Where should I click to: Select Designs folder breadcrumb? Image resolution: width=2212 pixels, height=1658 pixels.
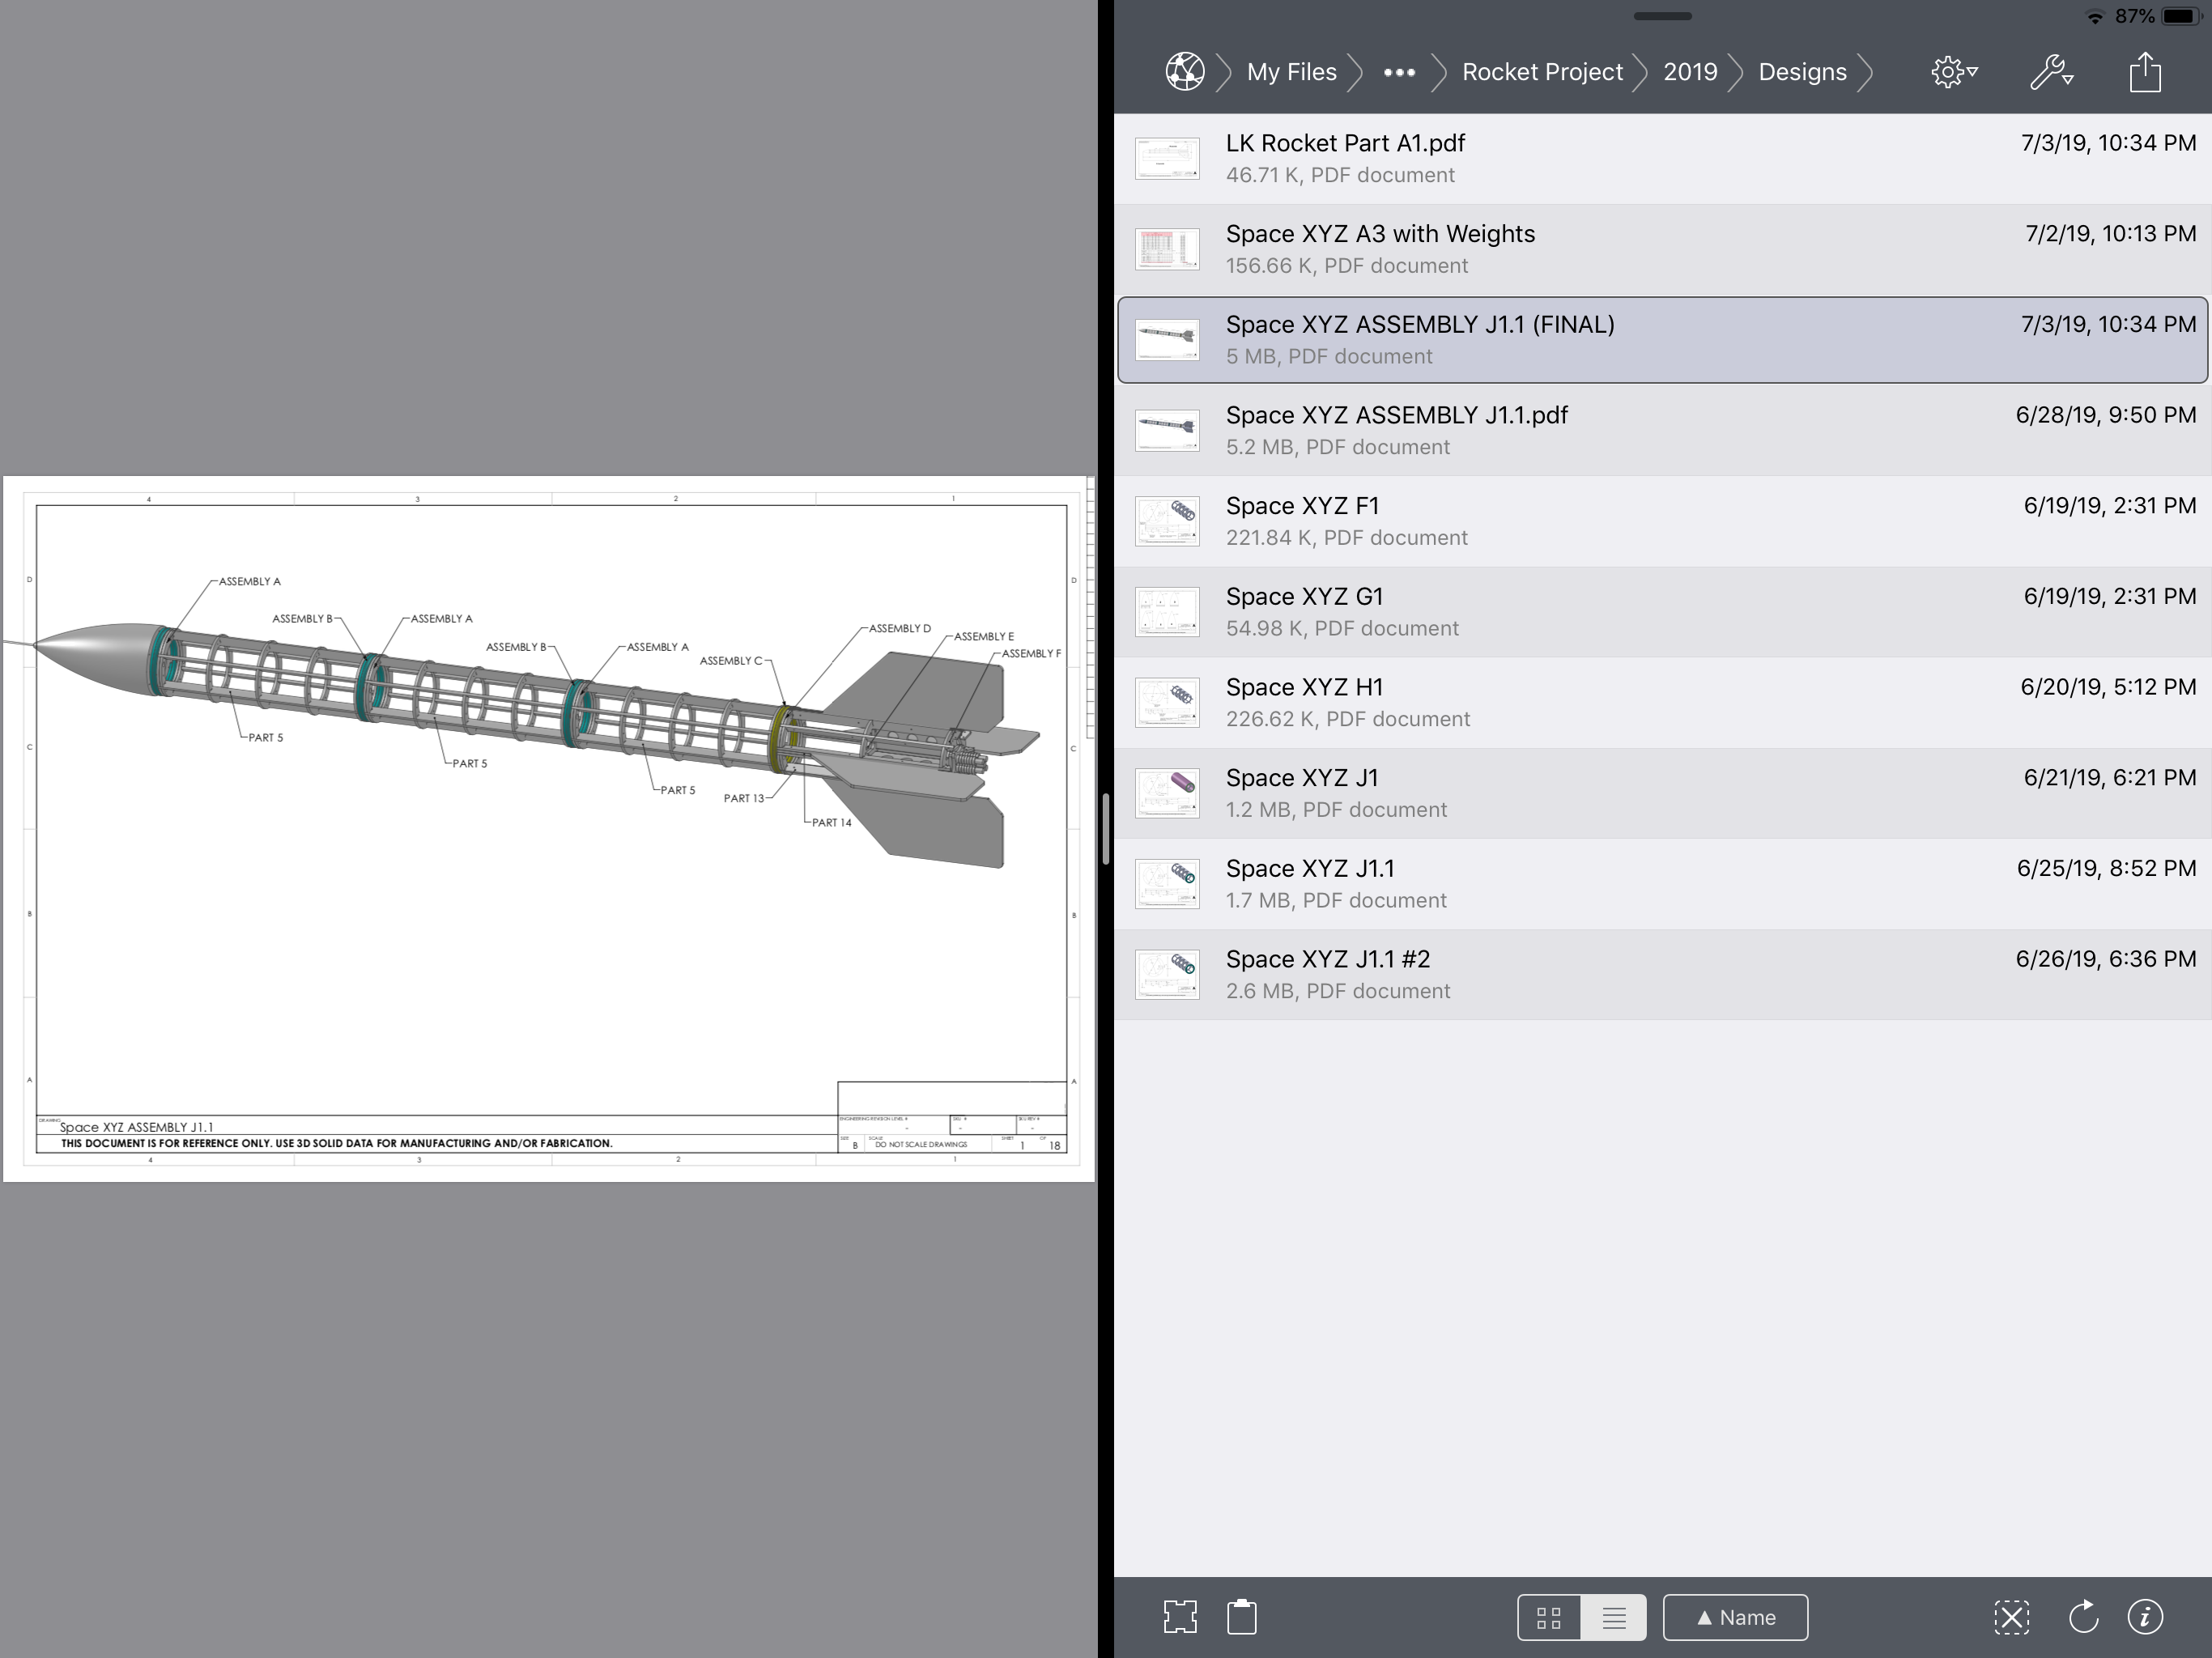1802,72
